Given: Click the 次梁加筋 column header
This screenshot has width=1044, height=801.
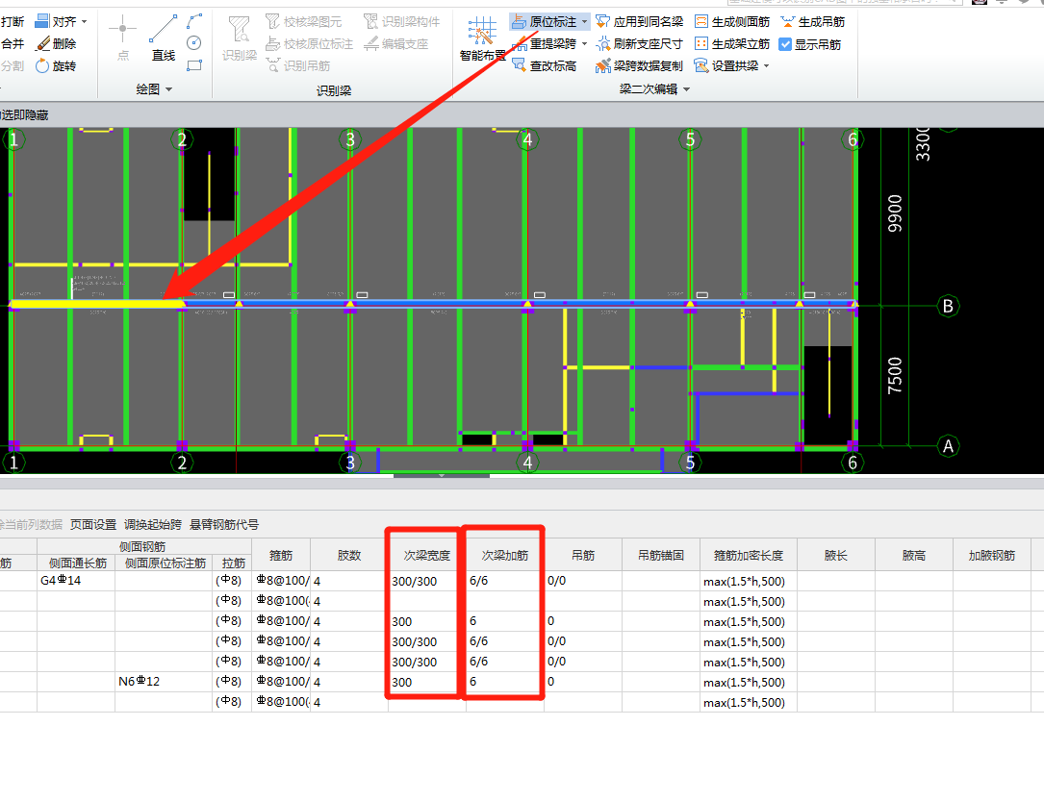Looking at the screenshot, I should tap(505, 555).
